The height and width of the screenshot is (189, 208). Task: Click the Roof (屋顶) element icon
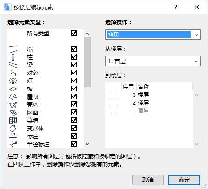pos(13,97)
